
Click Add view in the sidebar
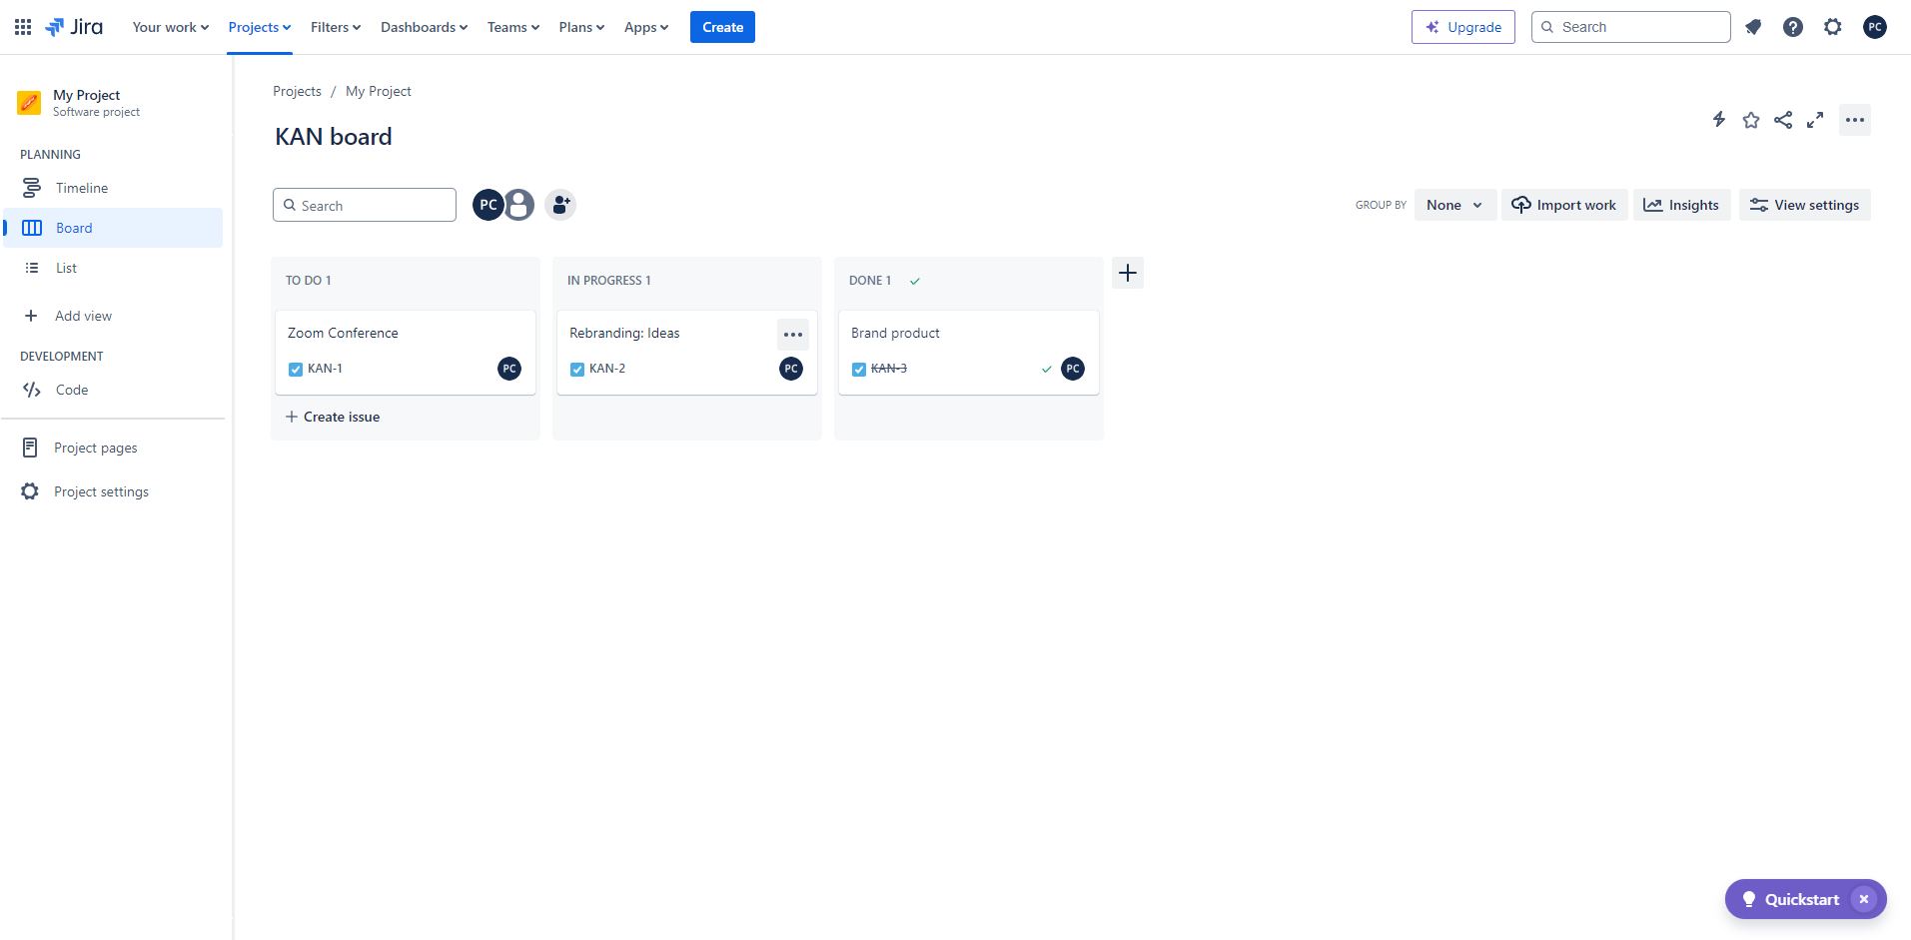click(x=113, y=316)
